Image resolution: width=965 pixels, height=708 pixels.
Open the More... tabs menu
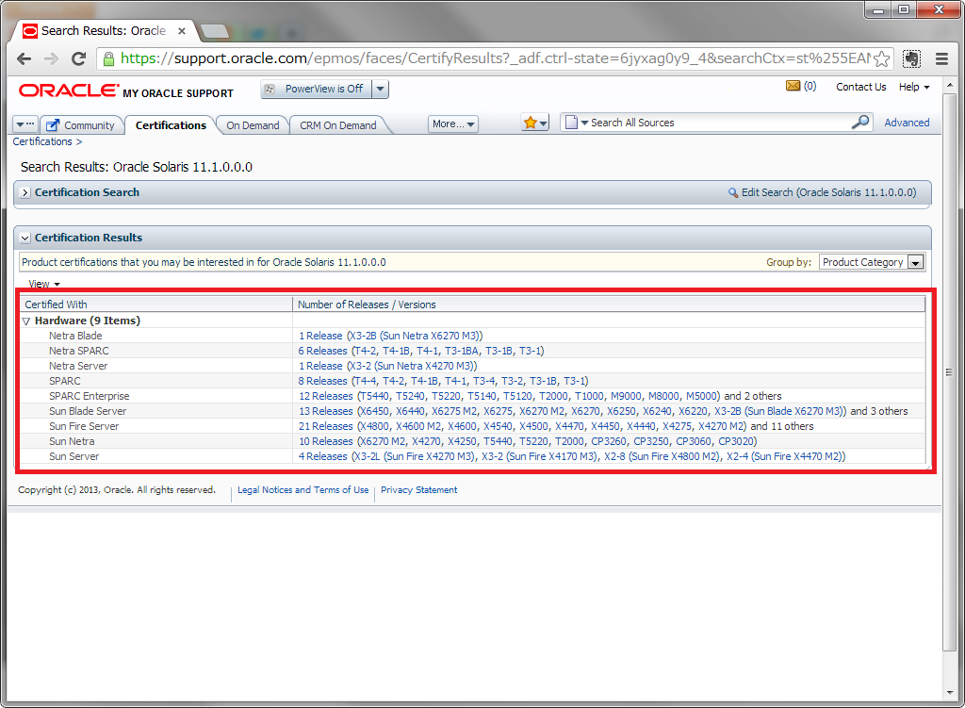pos(453,123)
